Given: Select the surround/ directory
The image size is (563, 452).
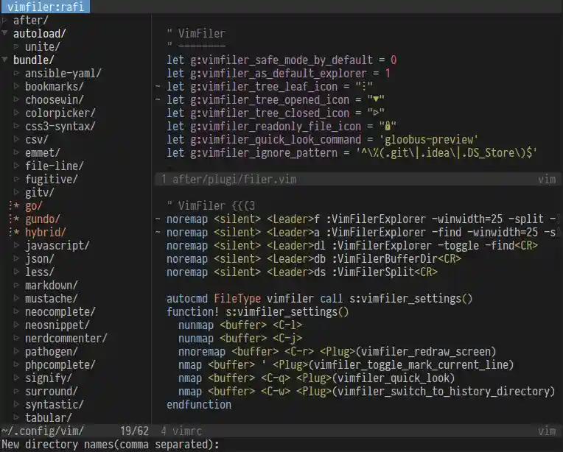Looking at the screenshot, I should 52,392.
